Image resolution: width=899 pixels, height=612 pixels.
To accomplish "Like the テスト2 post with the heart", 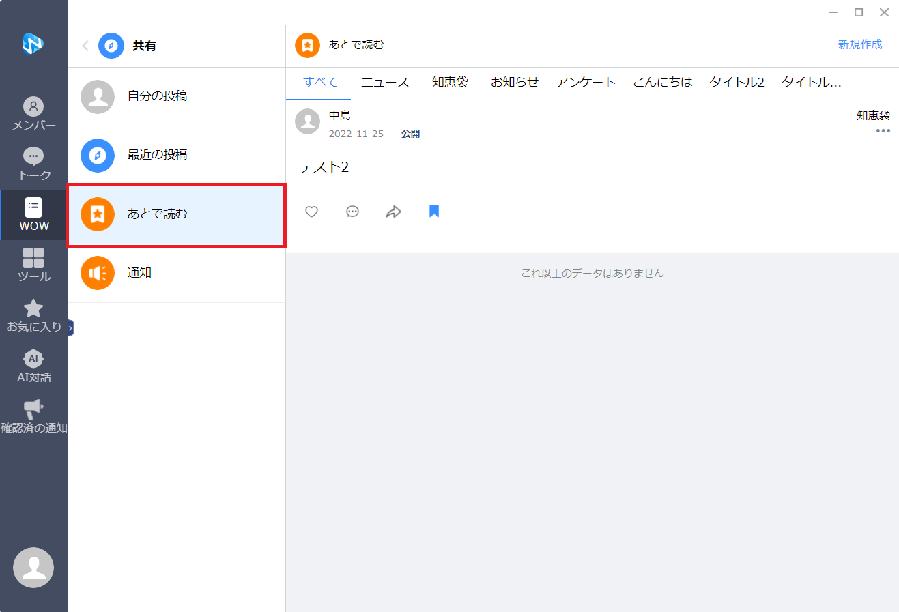I will (311, 212).
